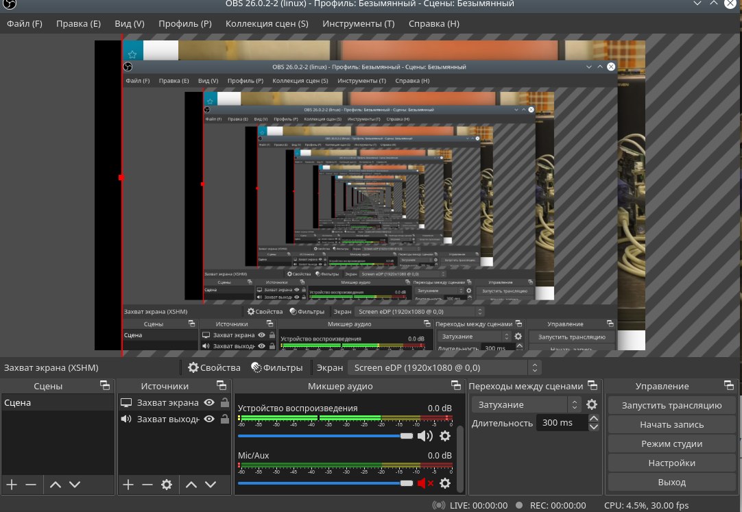Click Начать запись button

(671, 424)
